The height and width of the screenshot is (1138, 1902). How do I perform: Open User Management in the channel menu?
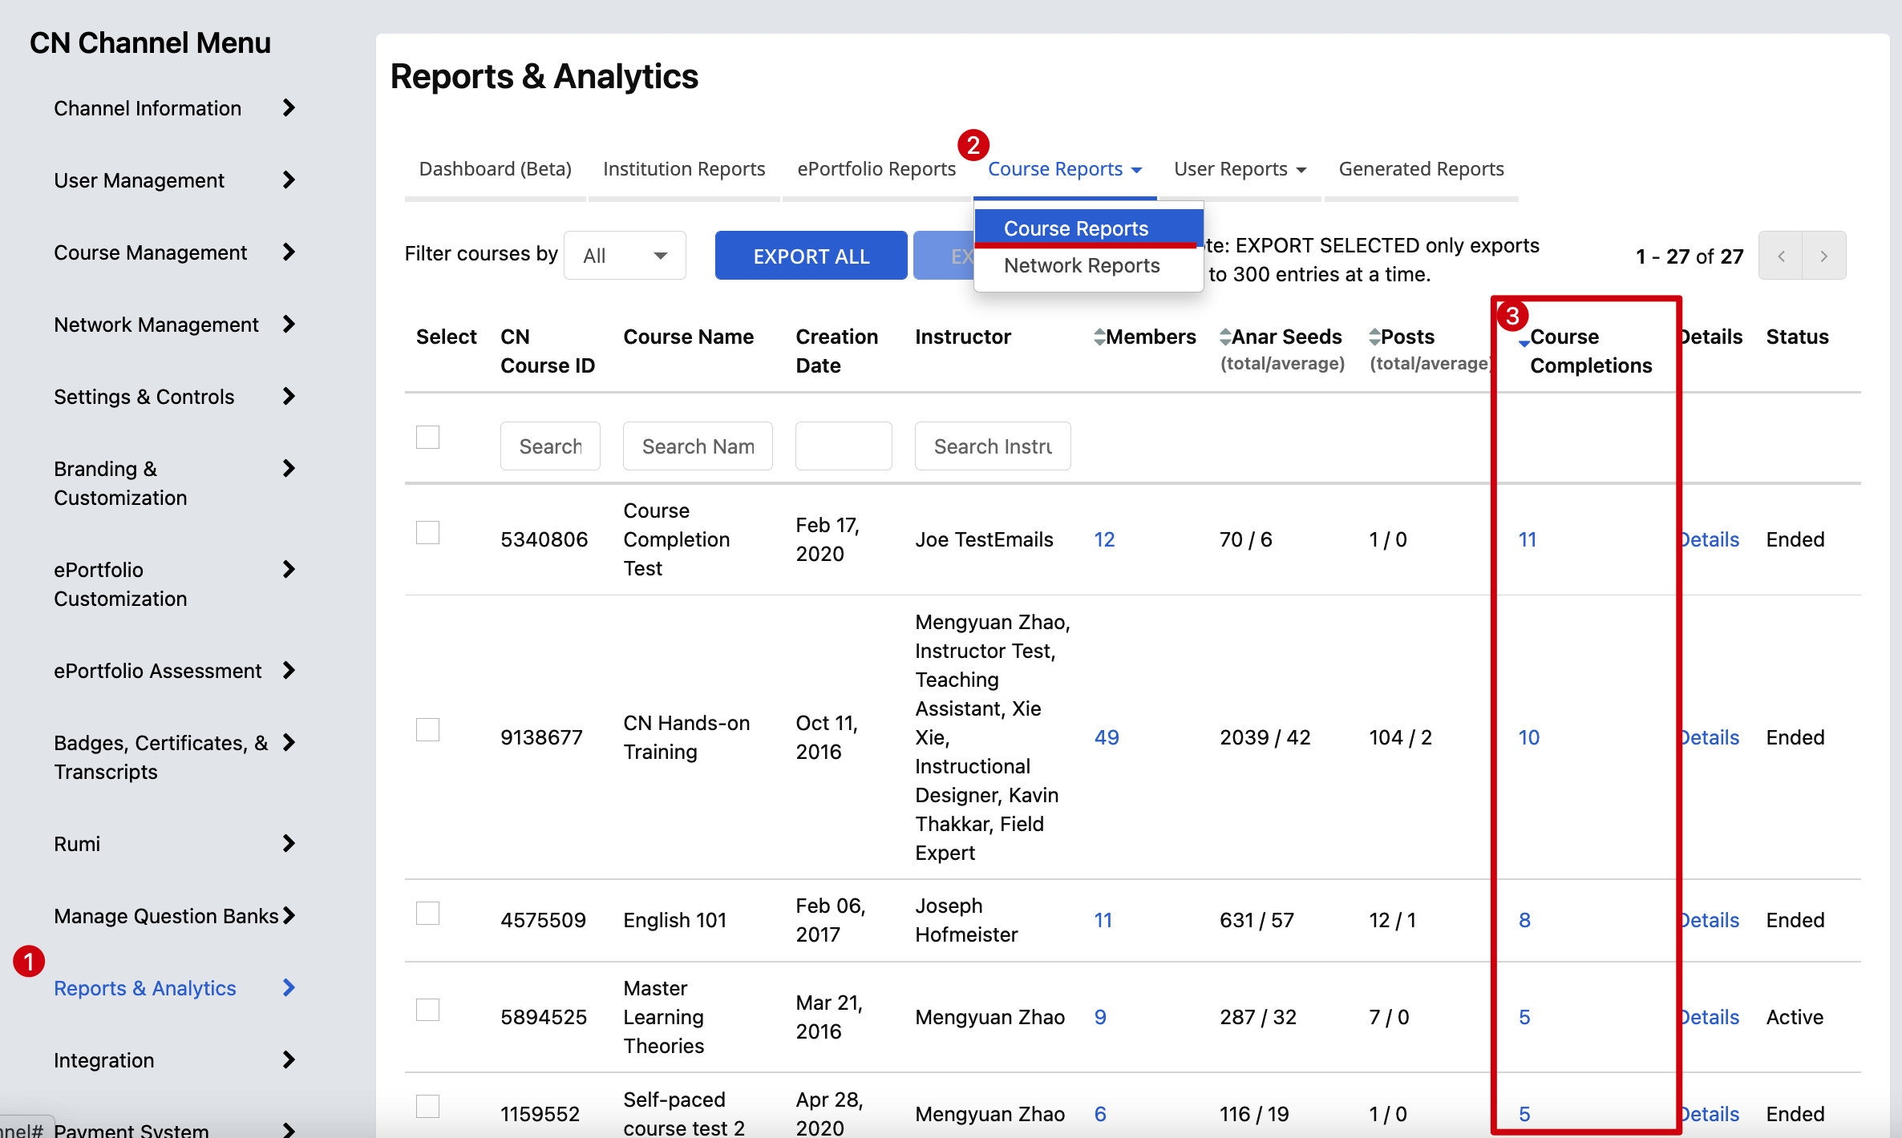pyautogui.click(x=140, y=180)
